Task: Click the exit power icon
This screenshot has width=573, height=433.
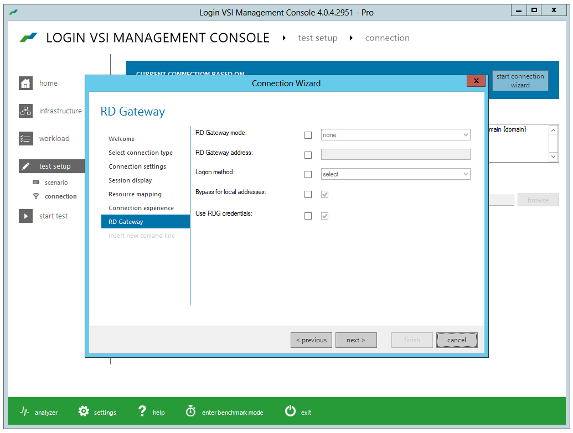Action: (290, 411)
